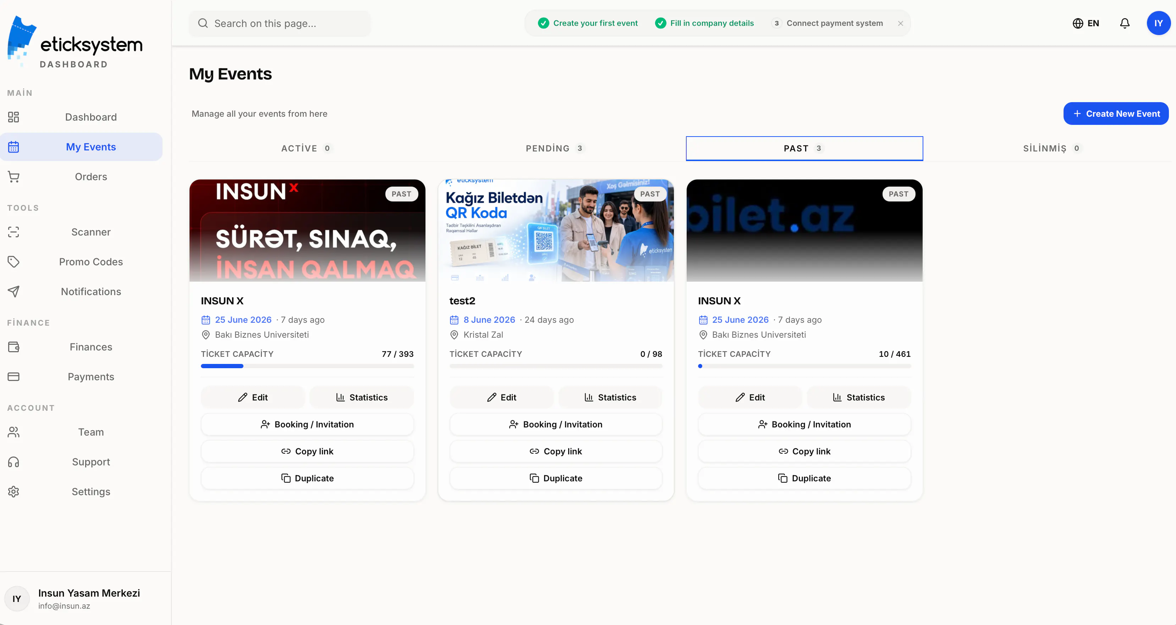1176x625 pixels.
Task: Duplicate the INSUN X 10 / 461 event
Action: [x=804, y=478]
